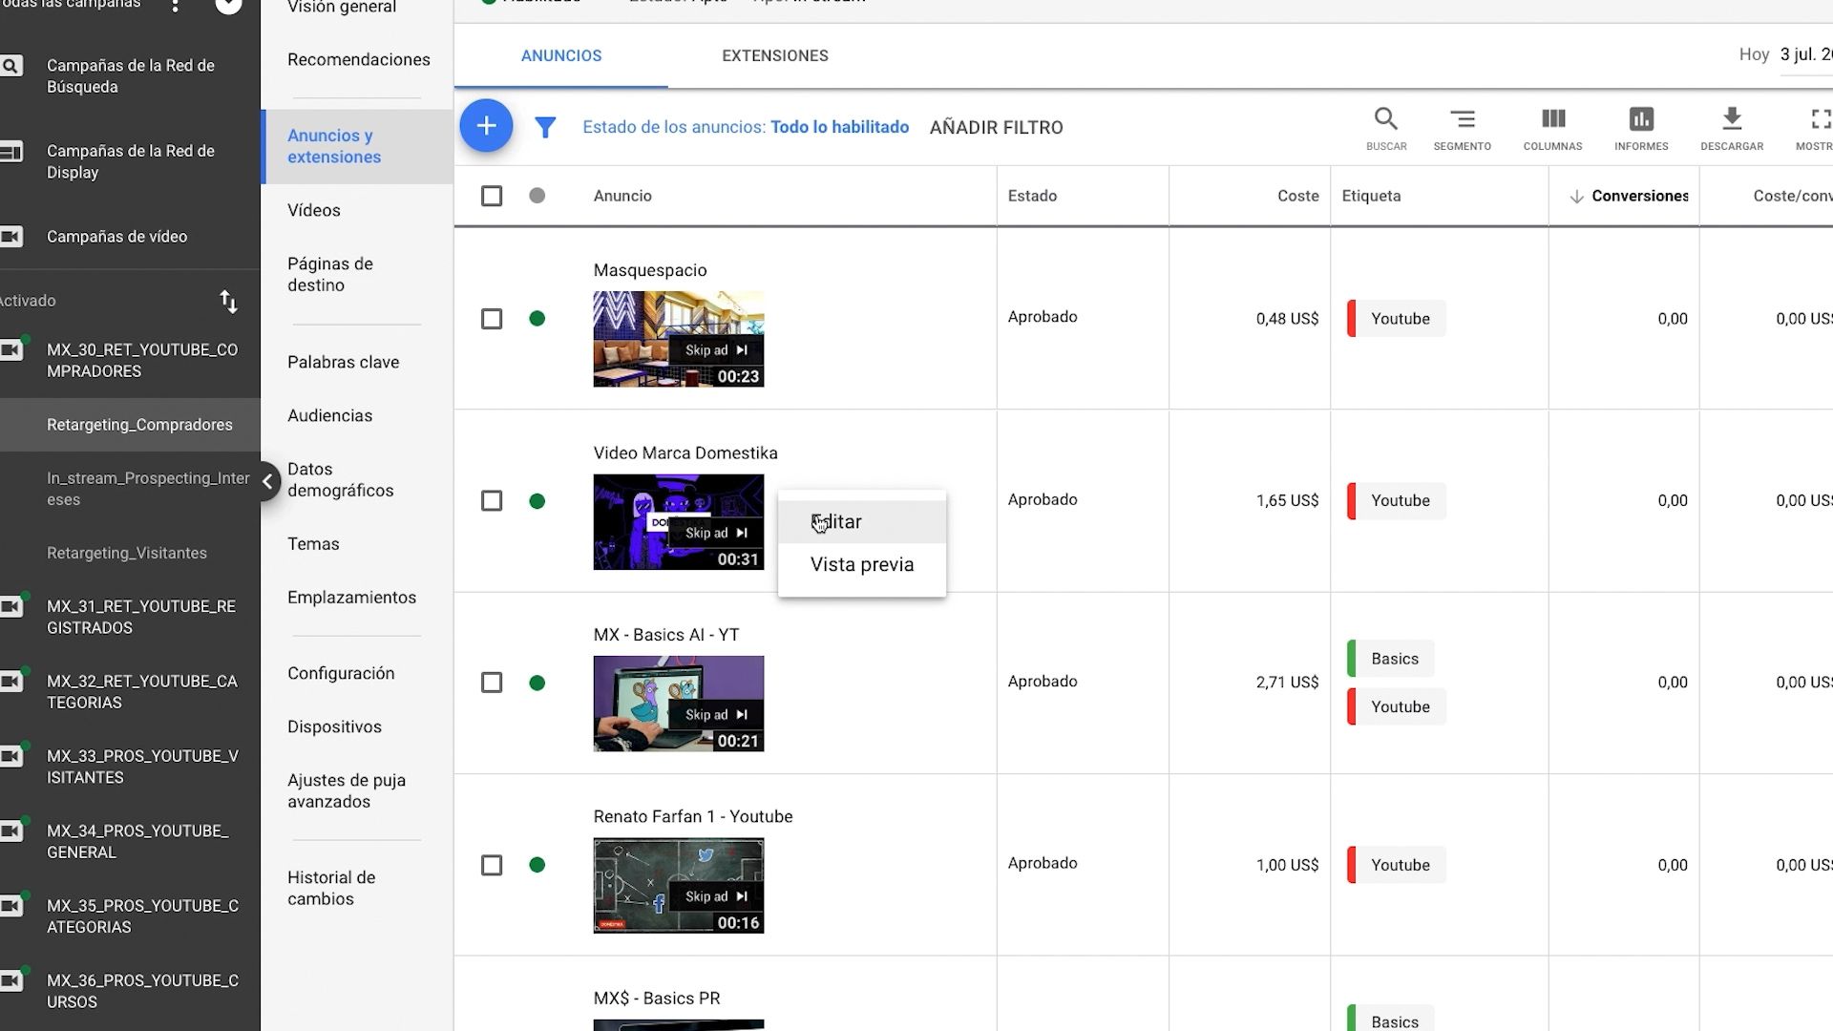Click green status dot for Video Marca Domestika

tap(537, 501)
